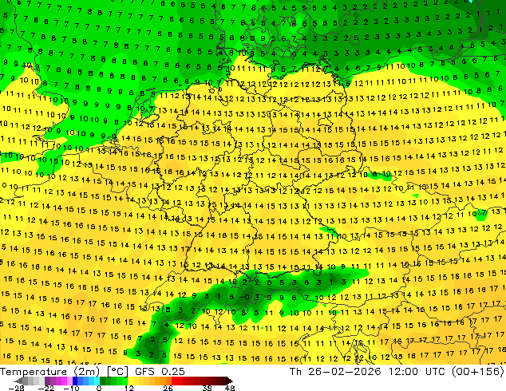
Task: Click the "48" label under the temperature color bar
Action: point(230,388)
